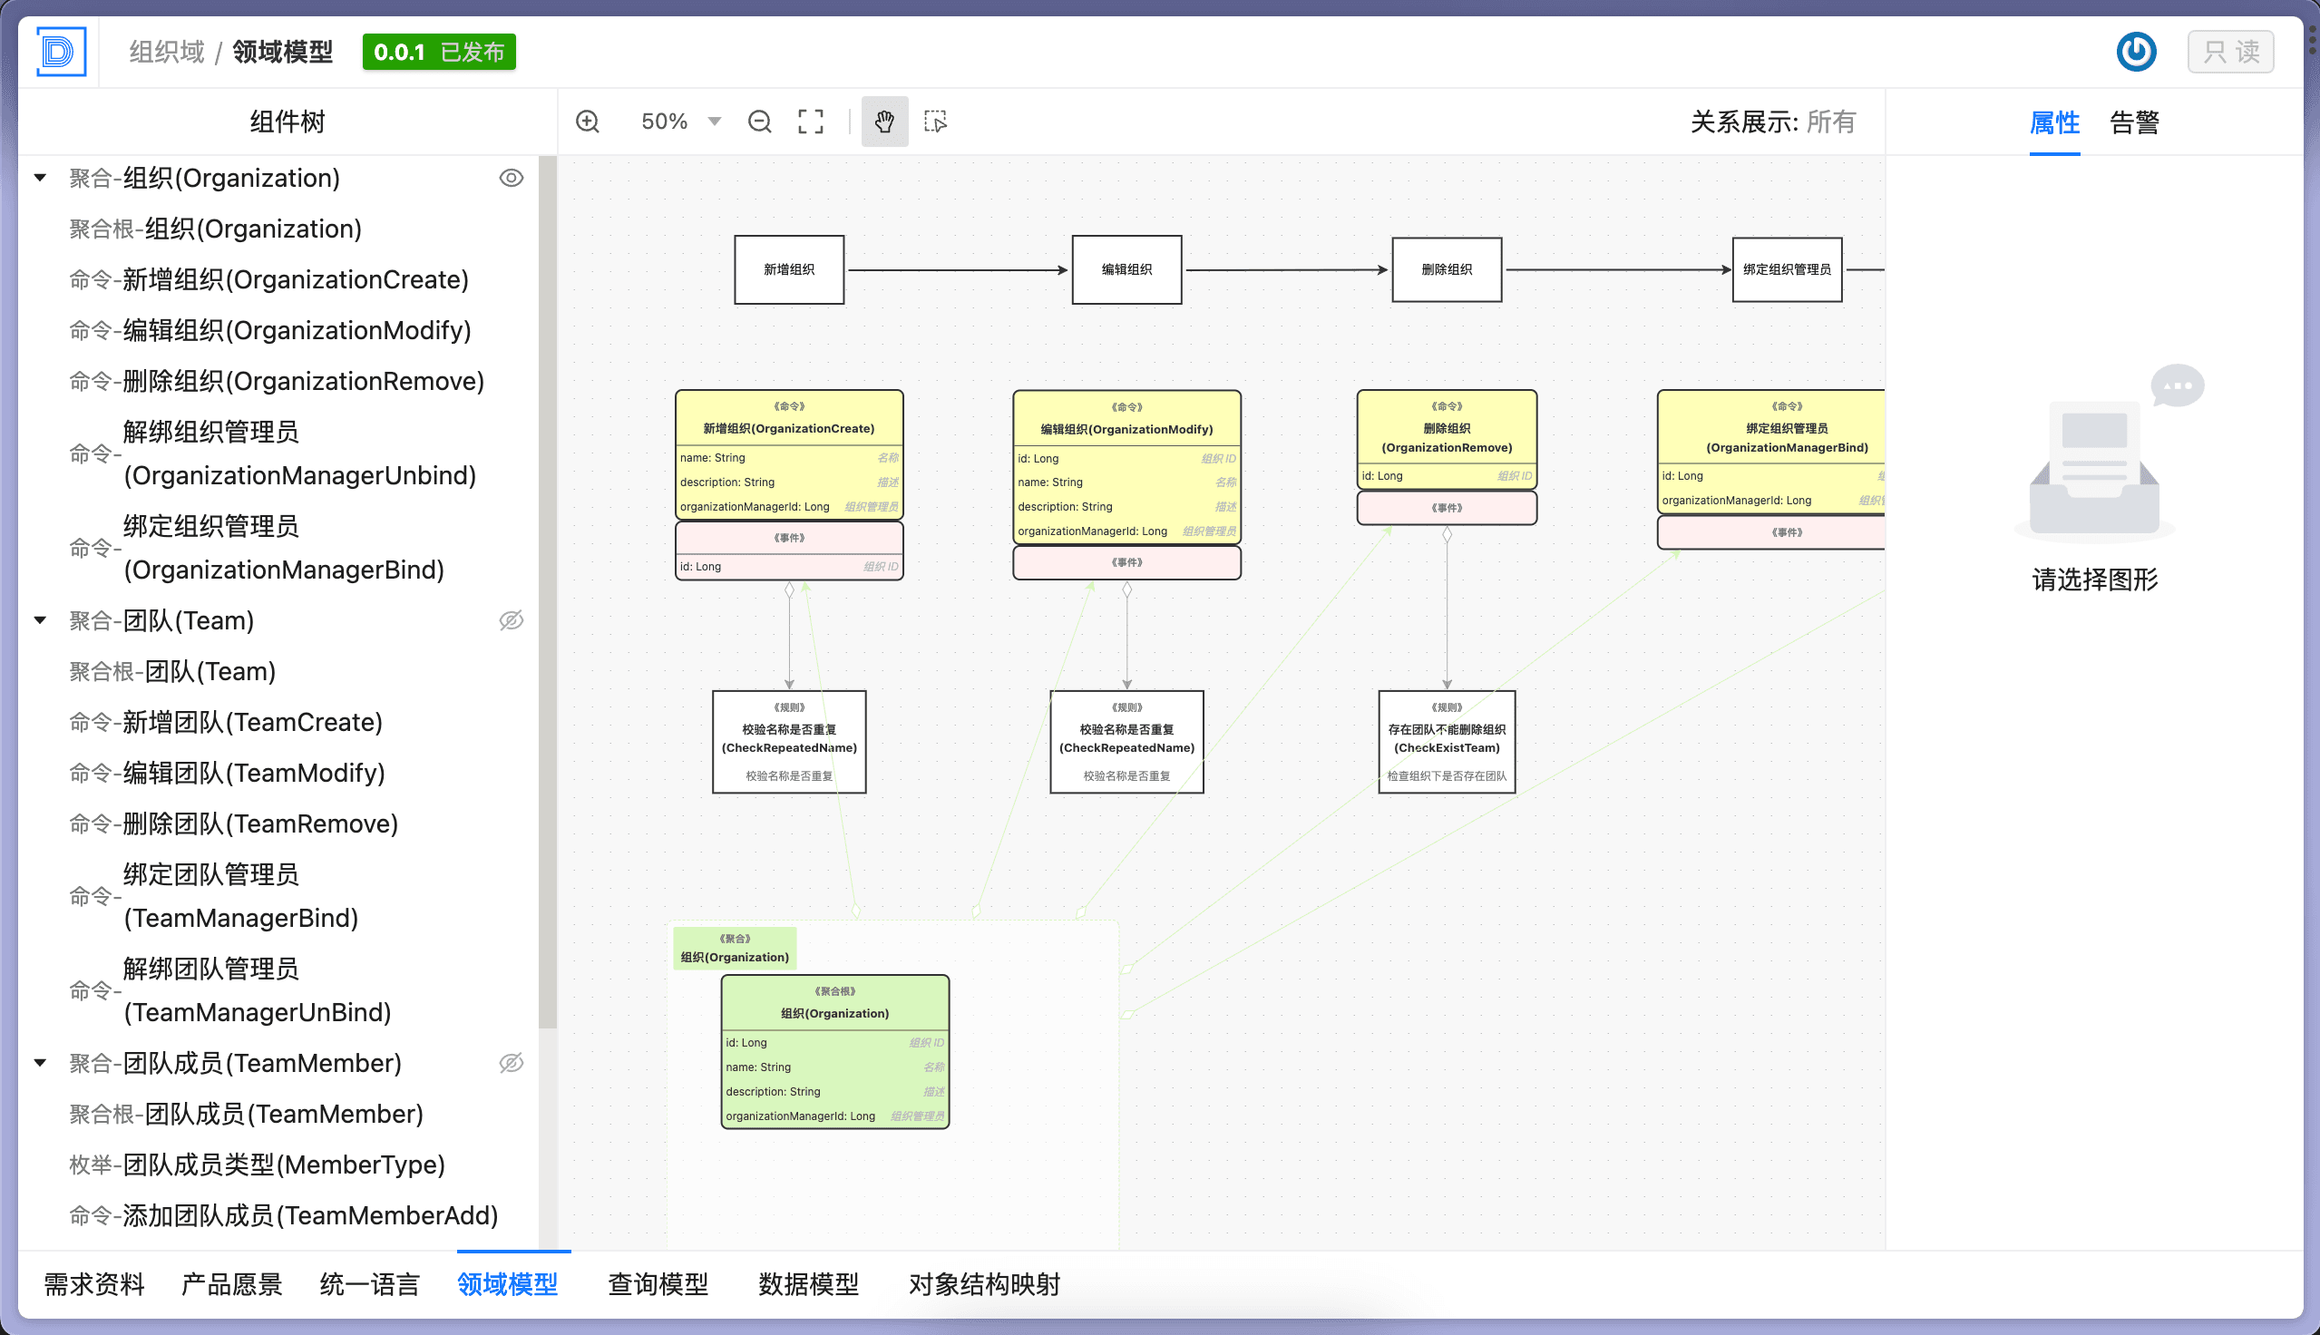Show the TeamMember aggregate via eye icon

coord(512,1063)
